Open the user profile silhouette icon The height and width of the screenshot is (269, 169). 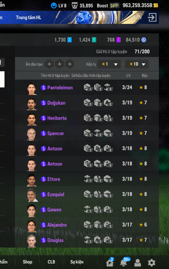pos(138,263)
